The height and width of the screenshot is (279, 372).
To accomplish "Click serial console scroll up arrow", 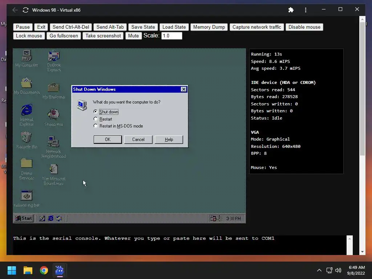I will click(x=349, y=239).
